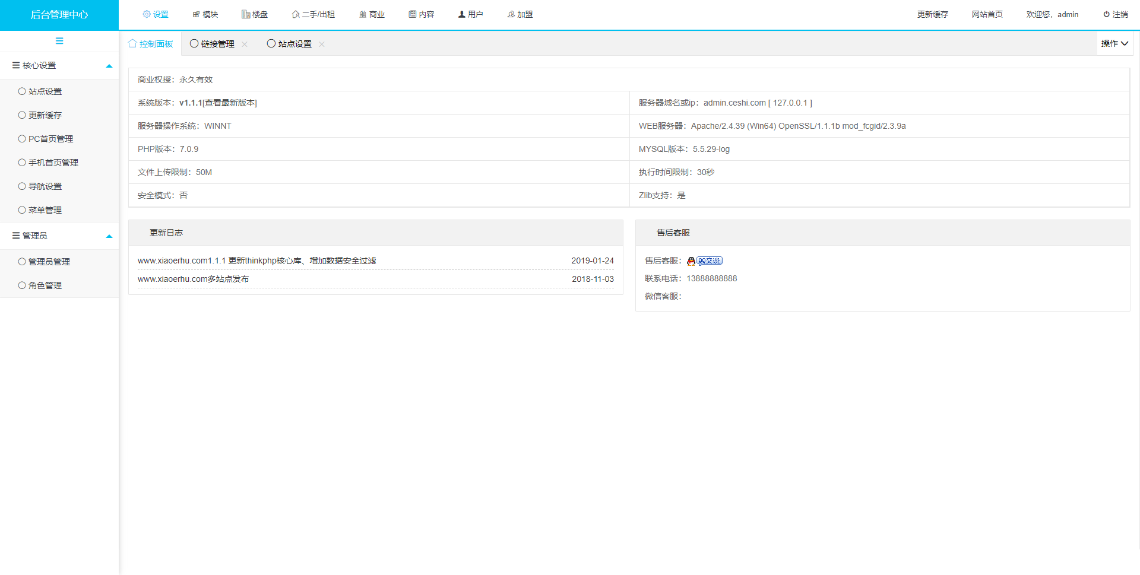Collapse the 核心设置 section arrow
Screen dimensions: 1140x575
[x=109, y=66]
